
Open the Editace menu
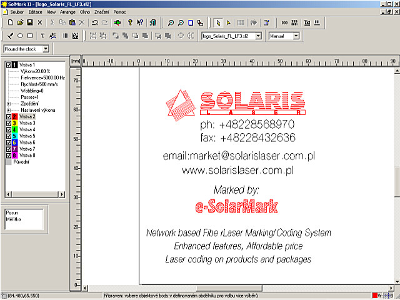tap(35, 12)
